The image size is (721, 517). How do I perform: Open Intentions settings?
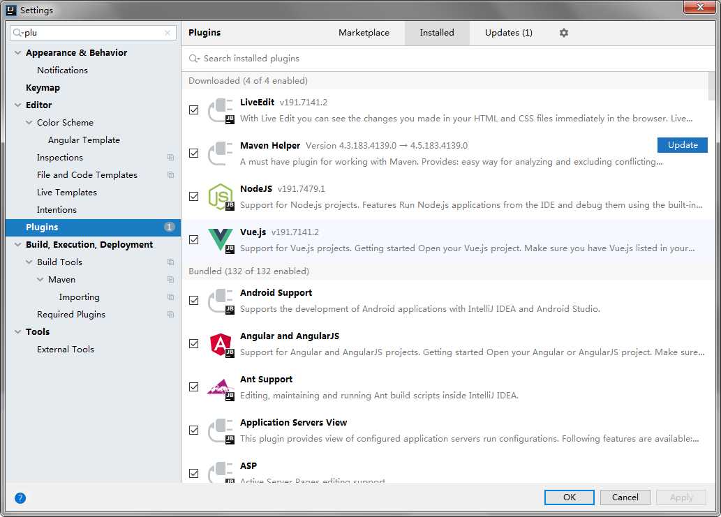[57, 210]
